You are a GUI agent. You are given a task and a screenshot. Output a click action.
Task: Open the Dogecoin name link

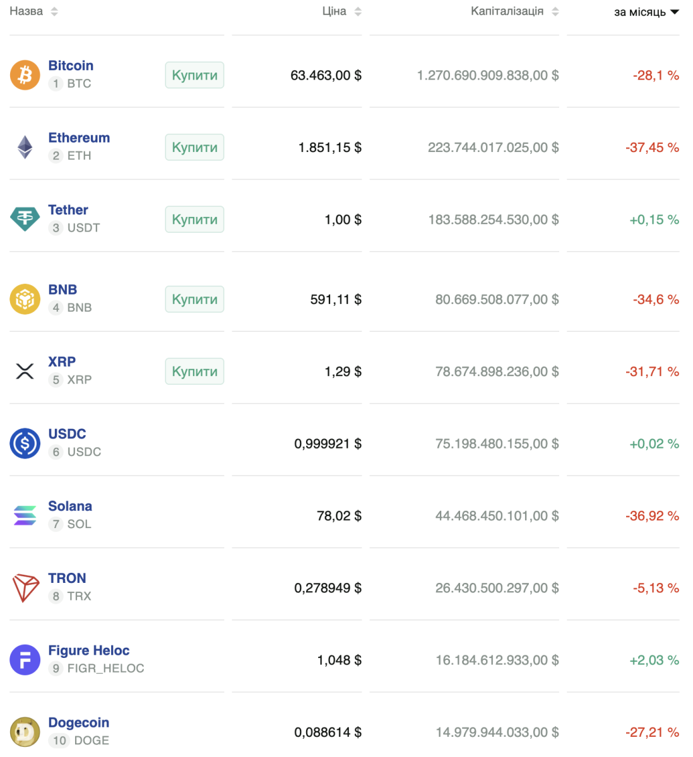tap(78, 722)
